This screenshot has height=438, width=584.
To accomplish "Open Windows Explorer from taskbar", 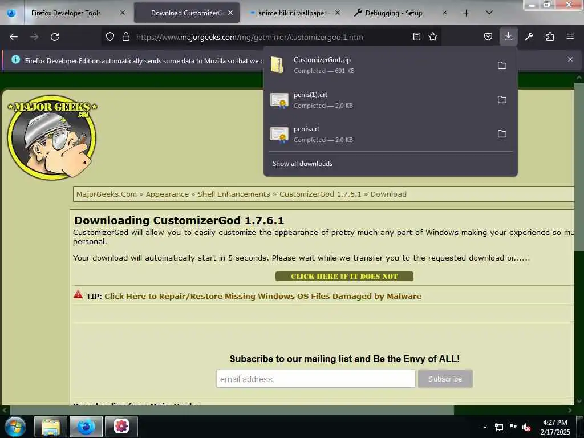I will click(51, 427).
